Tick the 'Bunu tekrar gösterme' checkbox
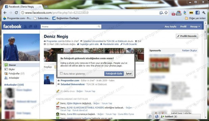This screenshot has height=121, width=209. [61, 73]
